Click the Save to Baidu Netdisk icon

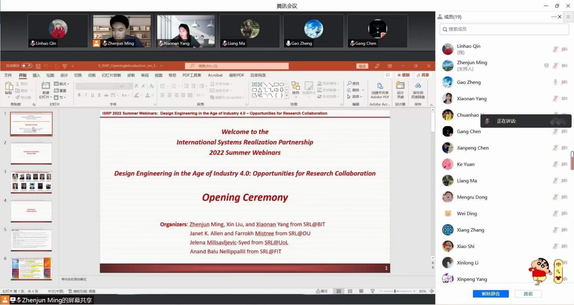point(418,87)
